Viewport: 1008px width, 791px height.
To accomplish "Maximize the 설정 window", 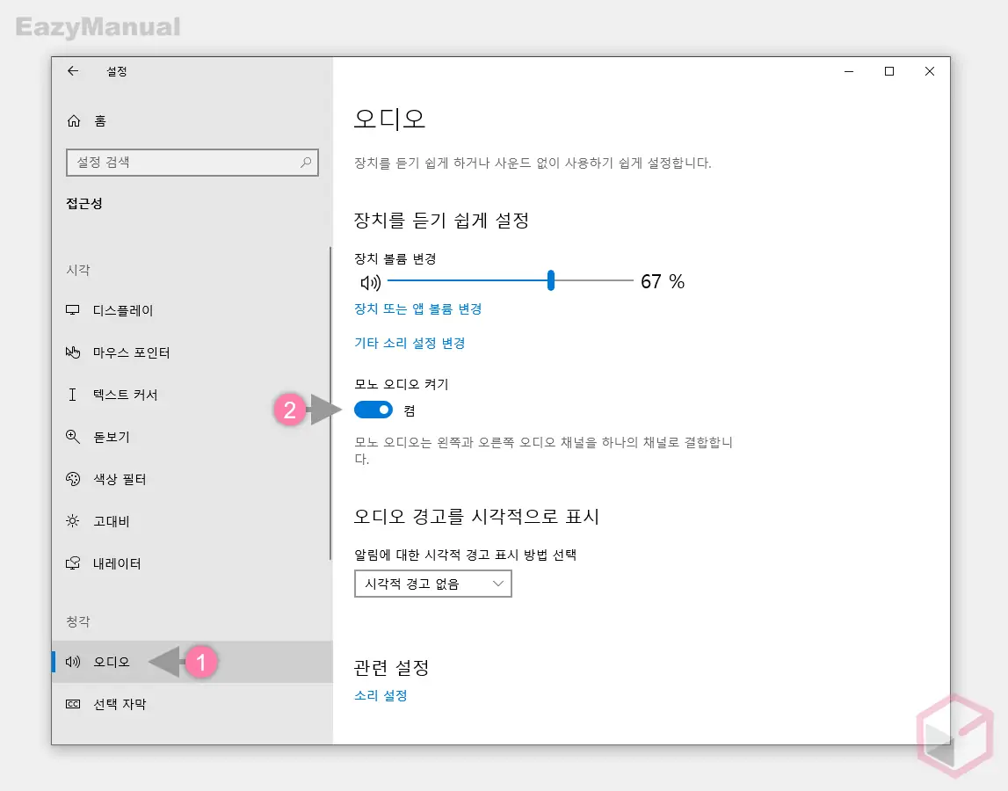I will coord(889,71).
